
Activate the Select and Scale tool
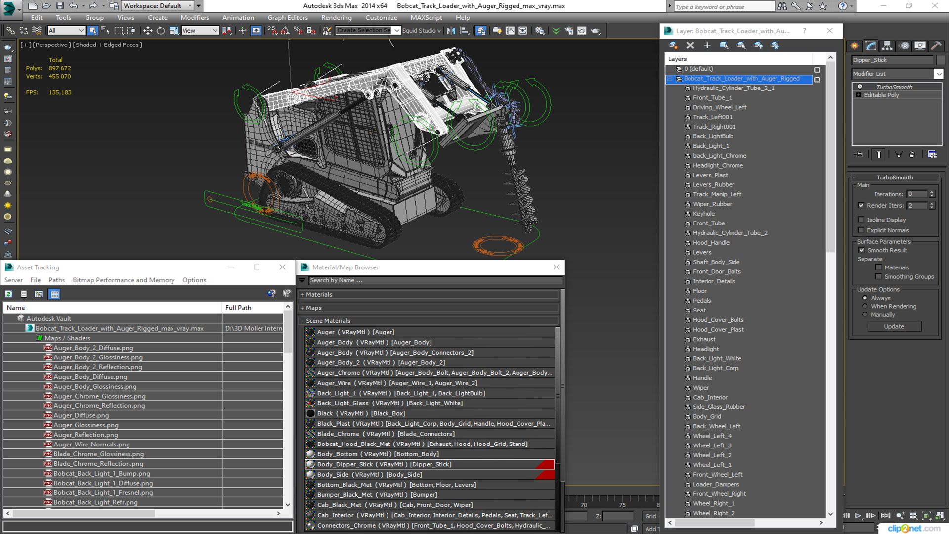click(173, 31)
